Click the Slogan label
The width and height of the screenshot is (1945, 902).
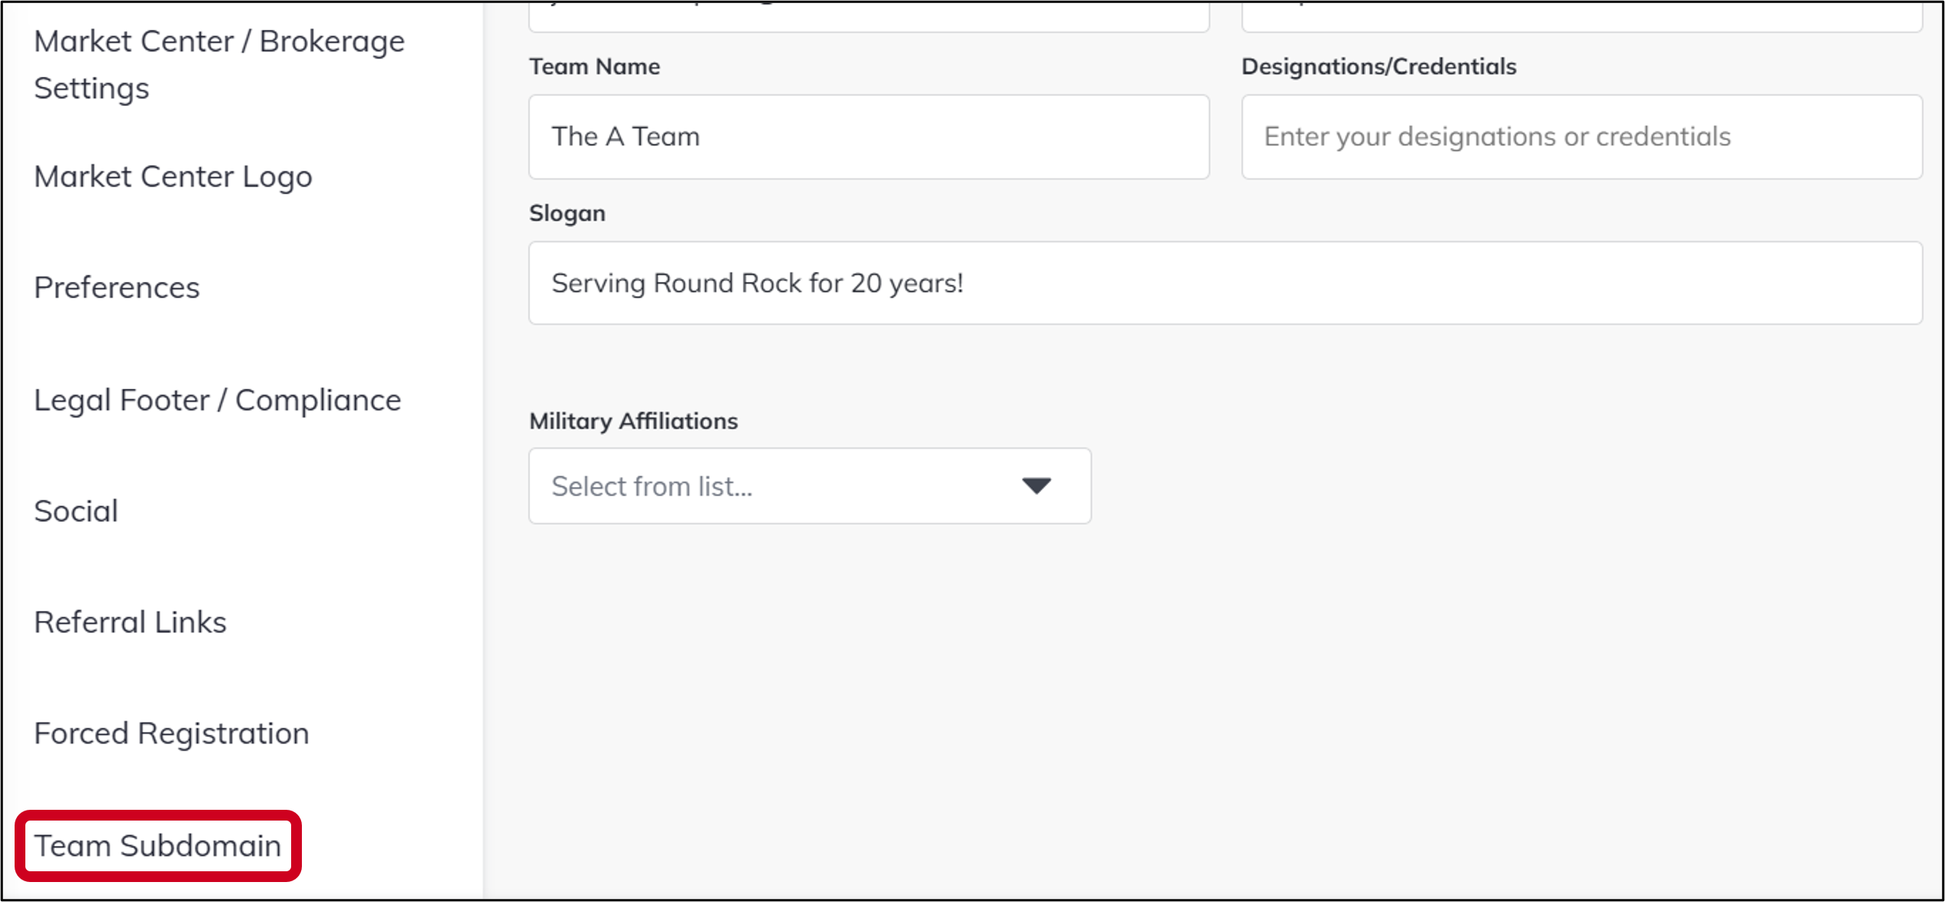tap(567, 214)
